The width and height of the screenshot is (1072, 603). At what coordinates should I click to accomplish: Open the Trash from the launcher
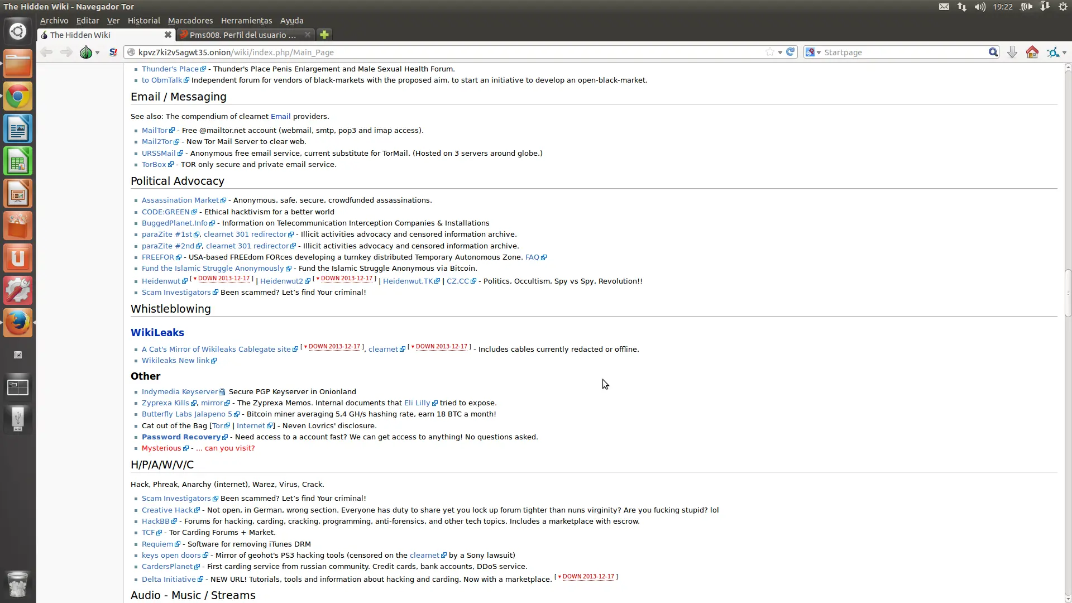click(x=18, y=584)
